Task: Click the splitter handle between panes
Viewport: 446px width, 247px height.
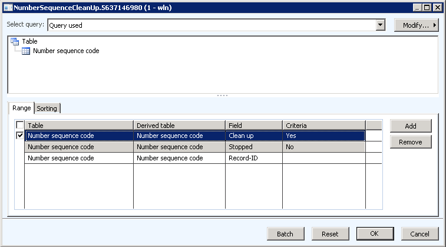Action: [x=223, y=95]
